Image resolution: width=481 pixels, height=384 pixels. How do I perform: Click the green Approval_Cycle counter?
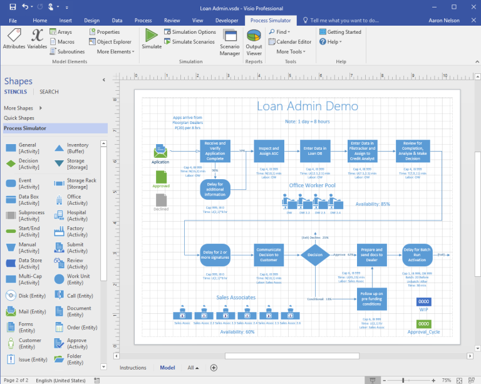click(423, 324)
